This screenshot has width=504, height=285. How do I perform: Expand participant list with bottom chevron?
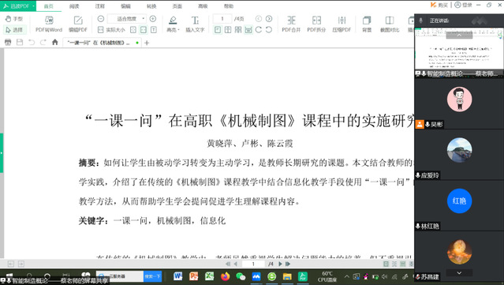(459, 273)
